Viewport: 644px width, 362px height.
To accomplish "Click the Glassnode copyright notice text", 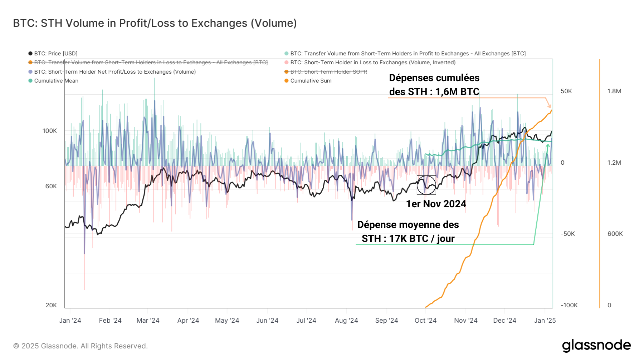I will click(x=80, y=346).
